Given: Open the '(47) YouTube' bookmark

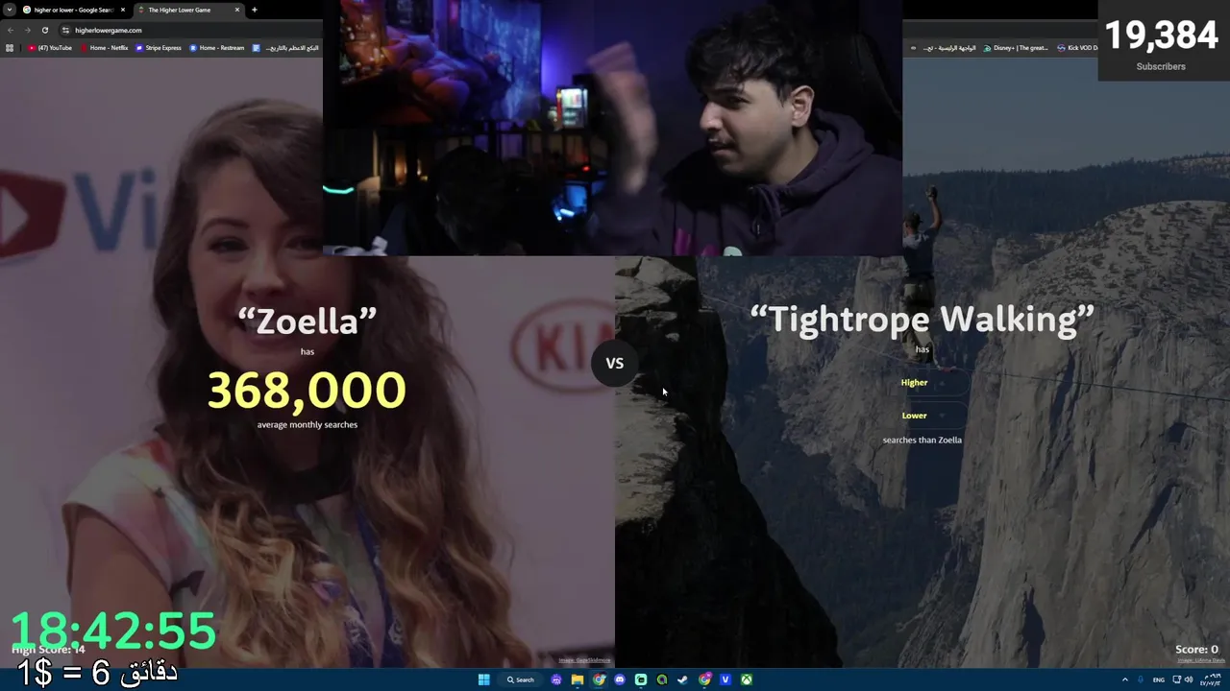Looking at the screenshot, I should (x=50, y=47).
